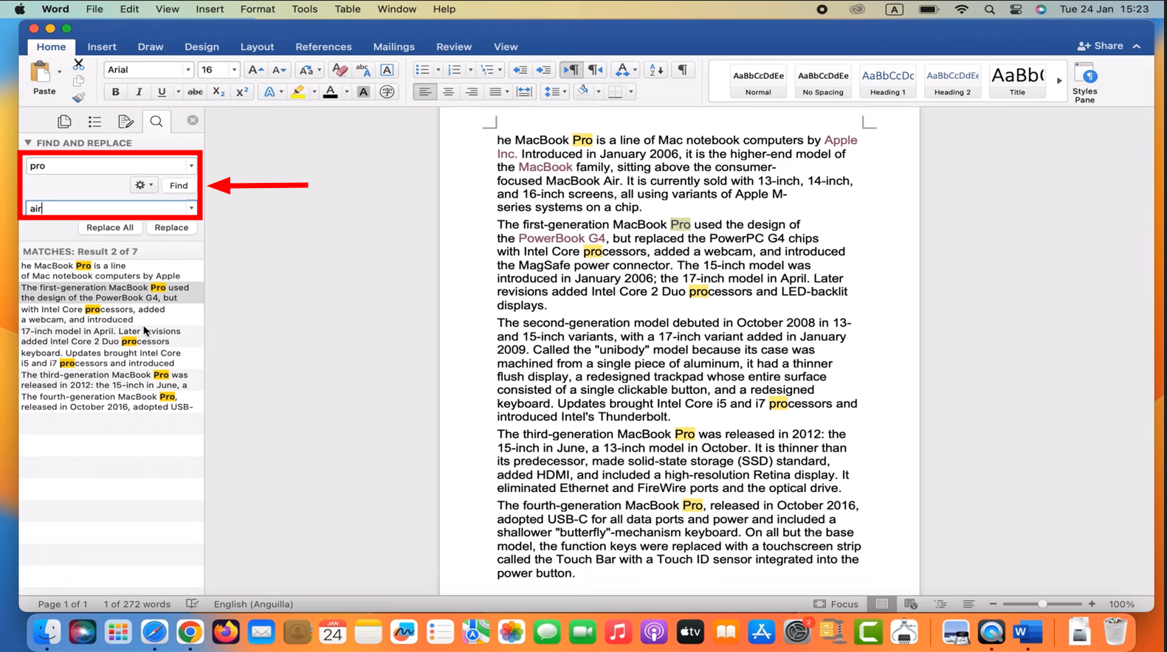Image resolution: width=1167 pixels, height=652 pixels.
Task: Follow the PowerBook G4 hyperlink
Action: pyautogui.click(x=562, y=238)
